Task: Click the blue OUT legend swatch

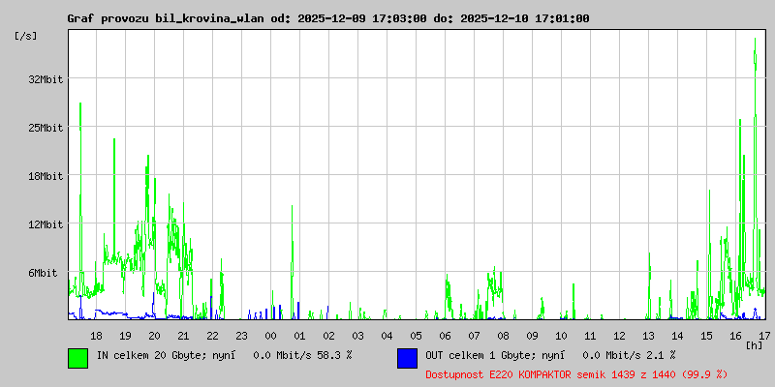Action: [x=407, y=357]
